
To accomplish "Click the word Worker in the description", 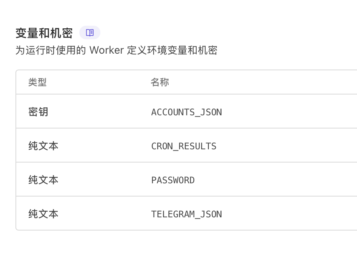I will point(106,50).
